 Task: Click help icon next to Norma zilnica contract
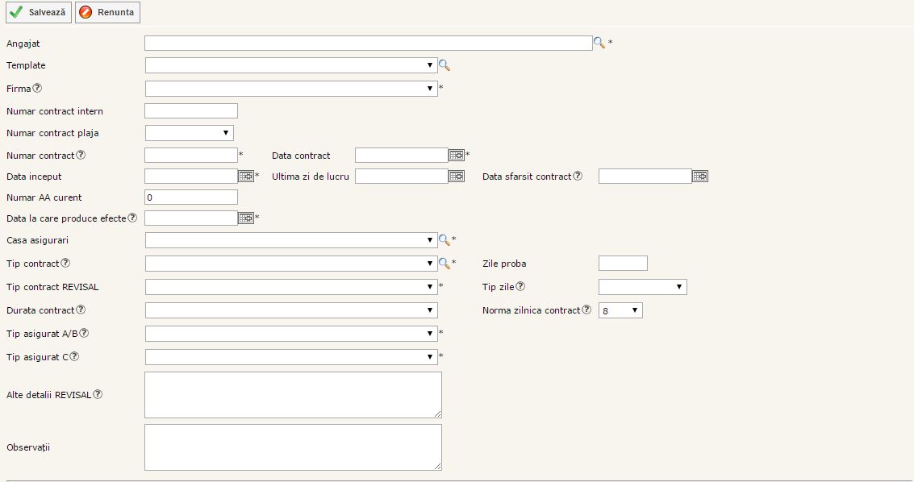tap(586, 310)
